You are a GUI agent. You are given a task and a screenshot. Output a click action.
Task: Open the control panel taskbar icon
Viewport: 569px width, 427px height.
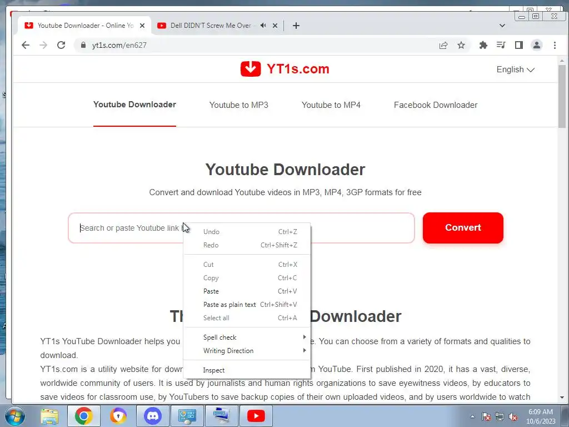click(187, 416)
